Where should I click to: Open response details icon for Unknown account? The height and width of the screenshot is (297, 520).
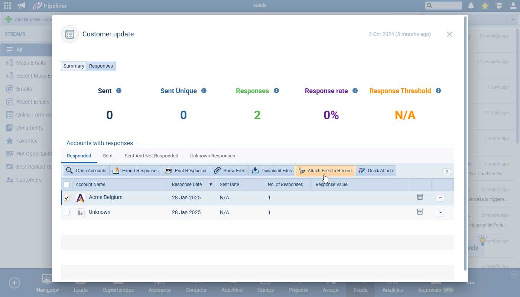[x=420, y=212]
